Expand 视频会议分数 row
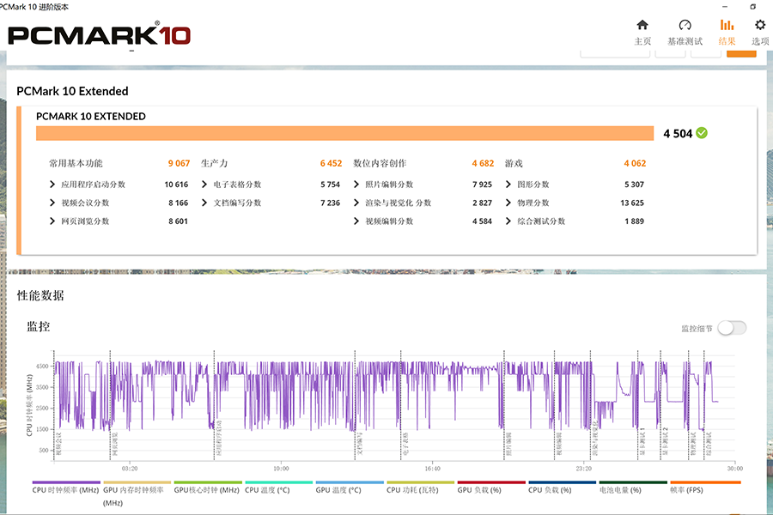773x515 pixels. pos(52,203)
